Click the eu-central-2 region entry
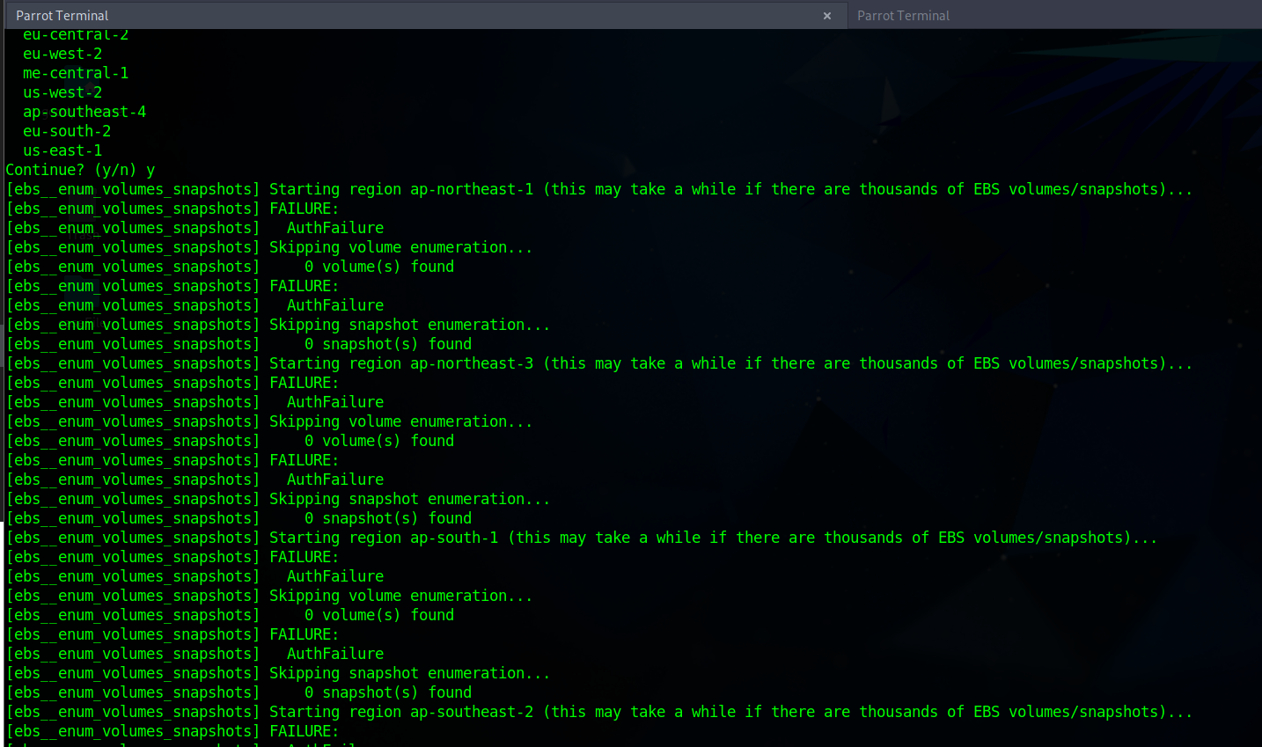This screenshot has width=1262, height=747. [x=76, y=33]
